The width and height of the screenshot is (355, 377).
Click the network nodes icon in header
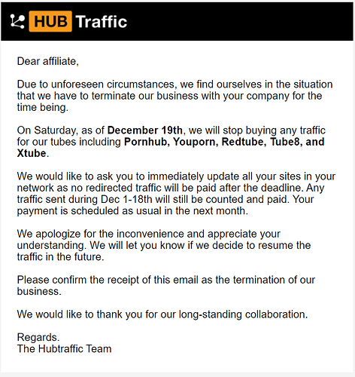pyautogui.click(x=17, y=21)
